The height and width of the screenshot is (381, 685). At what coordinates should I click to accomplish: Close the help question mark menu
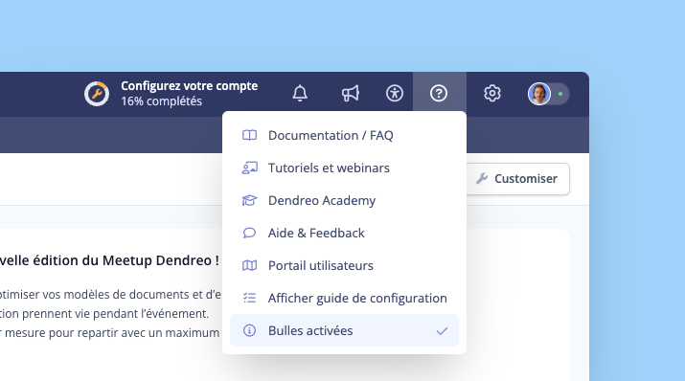(439, 94)
